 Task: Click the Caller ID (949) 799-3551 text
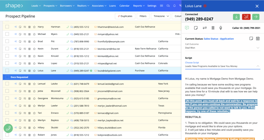[x=246, y=28]
